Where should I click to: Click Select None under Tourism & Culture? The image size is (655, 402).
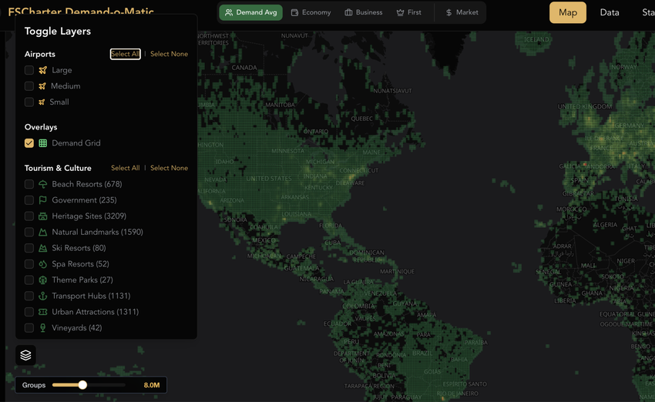pyautogui.click(x=169, y=168)
